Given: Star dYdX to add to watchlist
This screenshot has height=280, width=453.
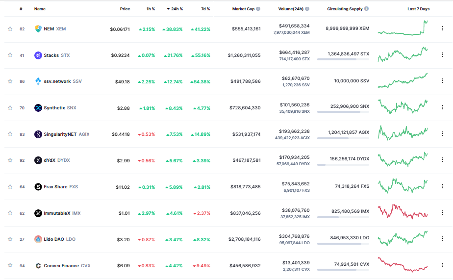Looking at the screenshot, I should click(x=10, y=160).
